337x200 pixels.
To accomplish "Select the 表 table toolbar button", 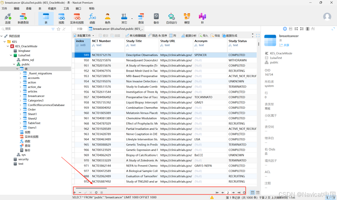I will tap(46, 19).
